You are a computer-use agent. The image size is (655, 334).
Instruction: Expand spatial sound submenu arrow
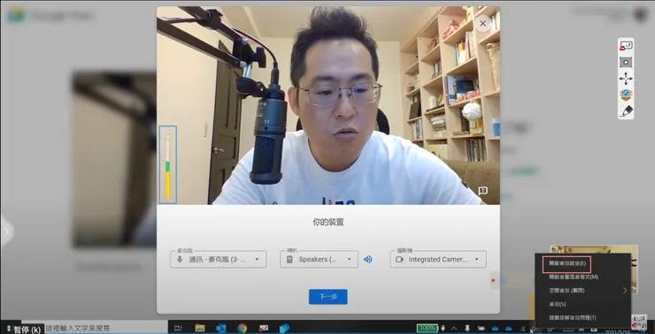coord(625,290)
